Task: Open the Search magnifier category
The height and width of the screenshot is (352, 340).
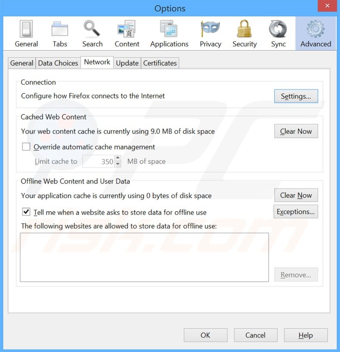Action: pyautogui.click(x=92, y=34)
